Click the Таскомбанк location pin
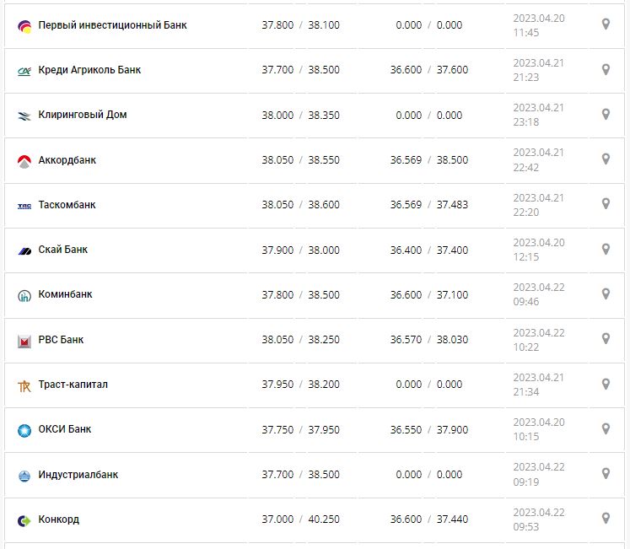This screenshot has height=549, width=630. [x=606, y=203]
